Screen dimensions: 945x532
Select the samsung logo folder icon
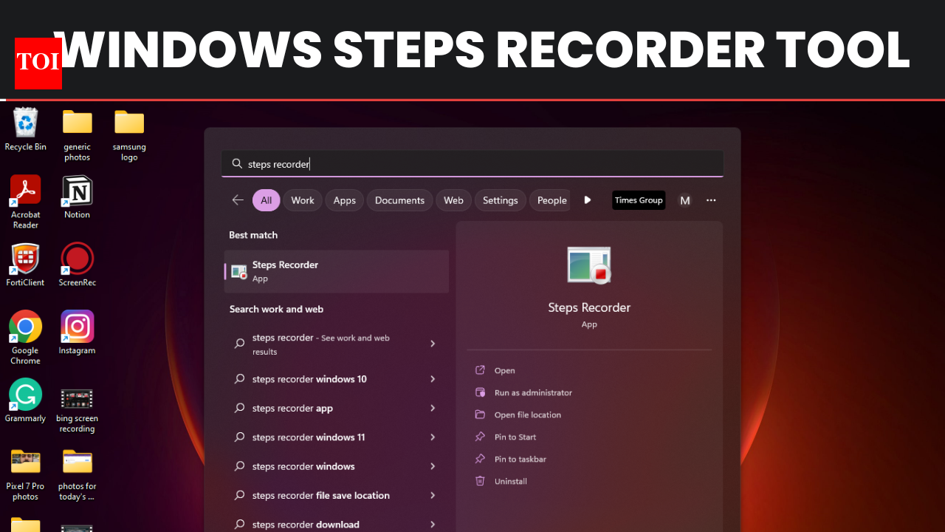(129, 134)
